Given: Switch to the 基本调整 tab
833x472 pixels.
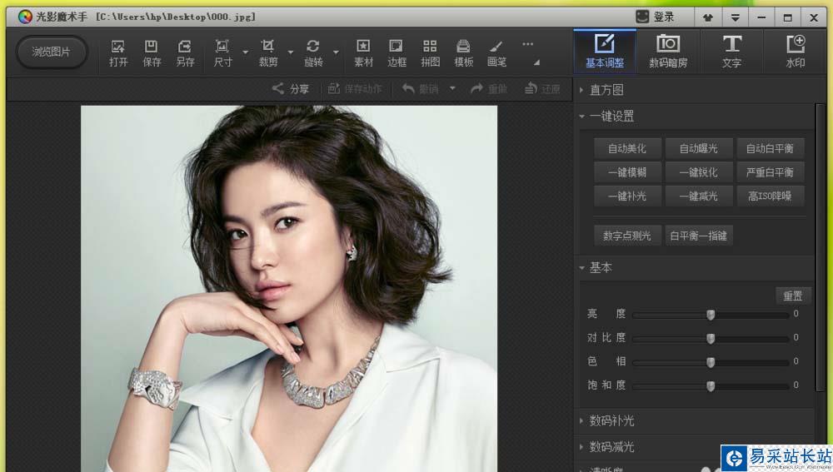Looking at the screenshot, I should click(605, 51).
